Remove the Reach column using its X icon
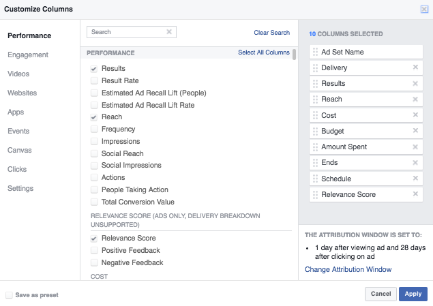Screen dimensions: 433x306 tap(415, 100)
